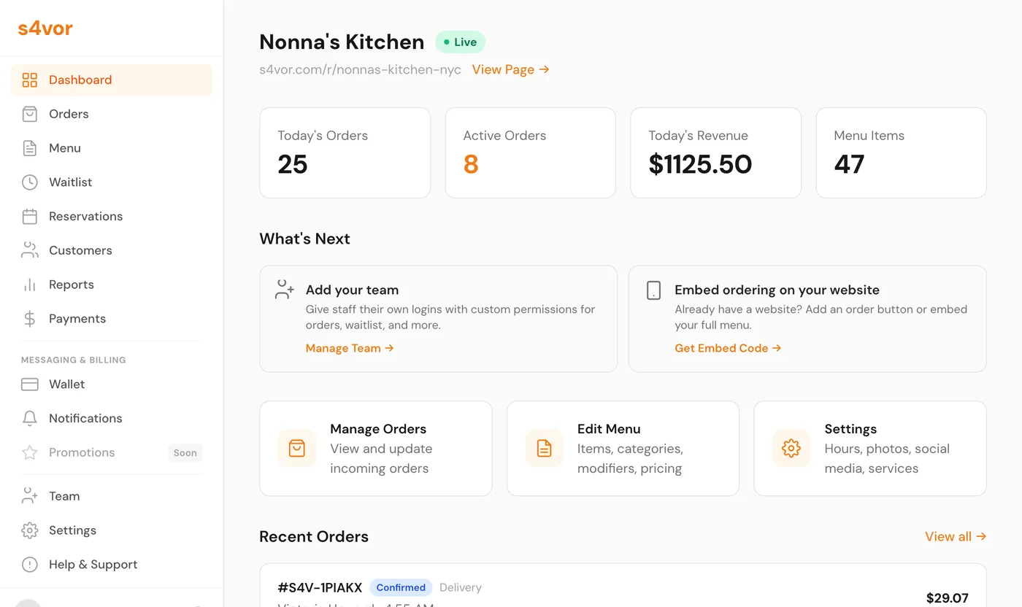The image size is (1022, 607).
Task: Click the Edit Menu card
Action: click(623, 448)
